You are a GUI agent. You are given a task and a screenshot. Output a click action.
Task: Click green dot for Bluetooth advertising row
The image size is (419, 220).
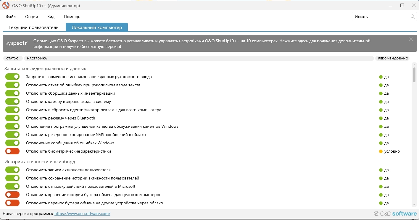[x=381, y=118]
